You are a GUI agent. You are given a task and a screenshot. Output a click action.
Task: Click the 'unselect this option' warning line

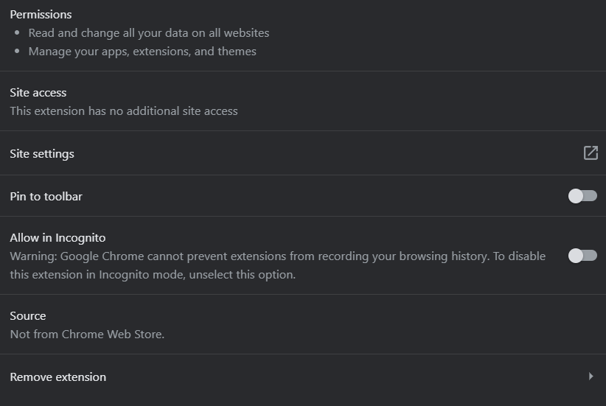pos(153,275)
